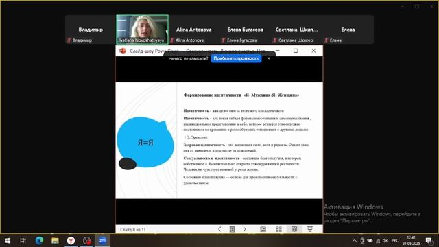The width and height of the screenshot is (439, 247).
Task: Open Yandex Browser from the taskbar
Action: 71,240
